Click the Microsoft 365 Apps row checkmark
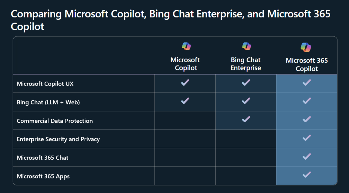Screen dimensions: 349x193 307,175
